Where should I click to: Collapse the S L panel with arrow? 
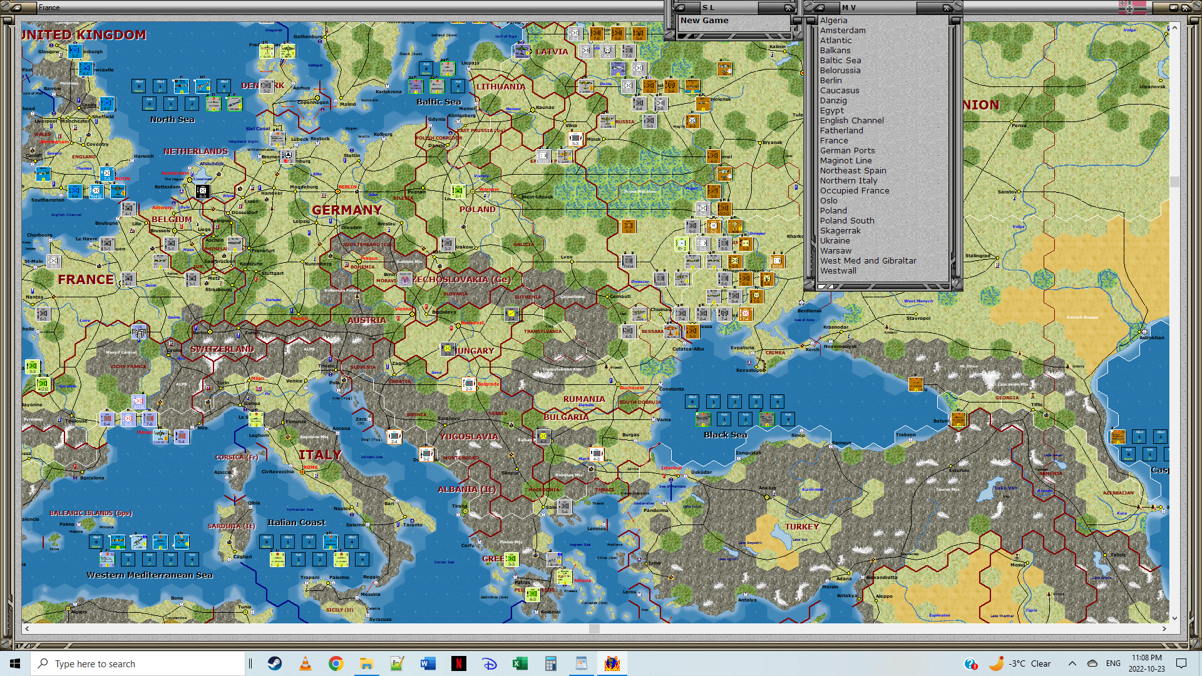[681, 8]
